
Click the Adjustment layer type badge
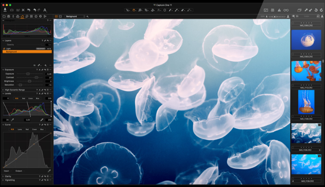point(40,49)
